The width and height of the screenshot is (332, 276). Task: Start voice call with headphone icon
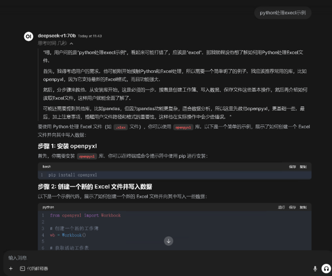[326, 268]
